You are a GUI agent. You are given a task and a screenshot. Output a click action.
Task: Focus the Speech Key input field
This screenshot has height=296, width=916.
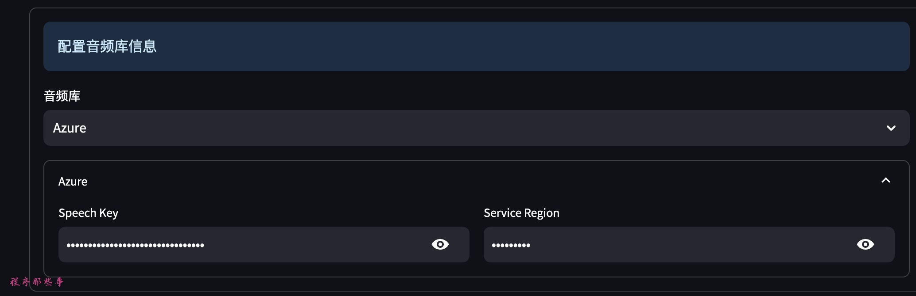pos(310,245)
